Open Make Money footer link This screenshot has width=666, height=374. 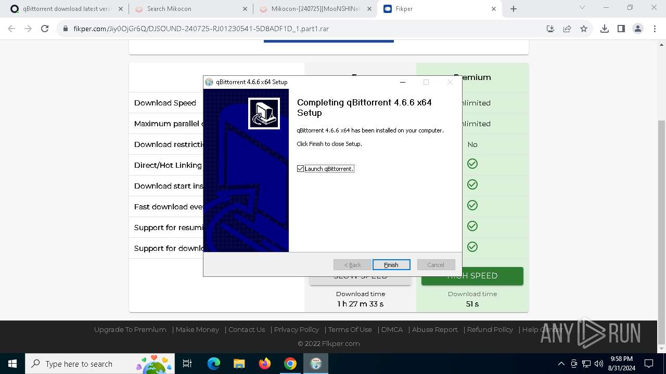click(x=197, y=329)
